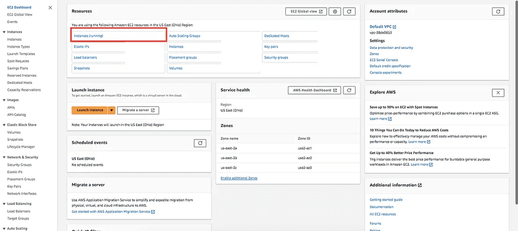Open Default credit specification setting
The height and width of the screenshot is (231, 518).
coord(390,66)
